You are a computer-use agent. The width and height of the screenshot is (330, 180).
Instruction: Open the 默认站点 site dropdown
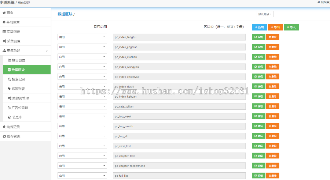[x=265, y=14]
